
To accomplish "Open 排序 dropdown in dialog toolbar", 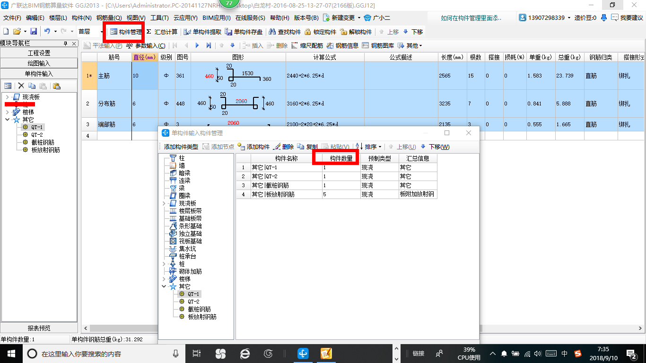I will tap(369, 147).
